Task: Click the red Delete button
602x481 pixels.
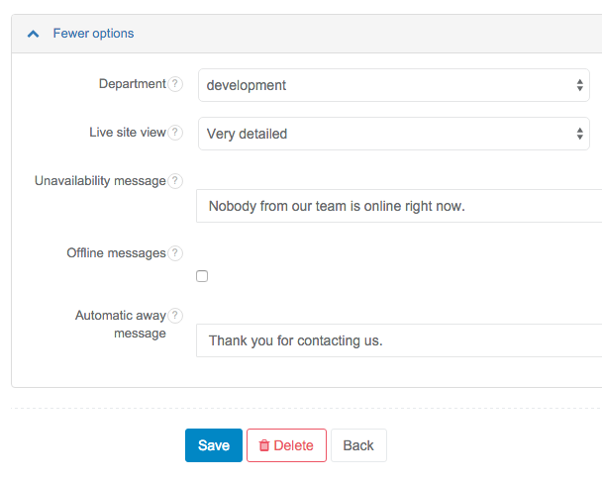Action: pos(286,445)
